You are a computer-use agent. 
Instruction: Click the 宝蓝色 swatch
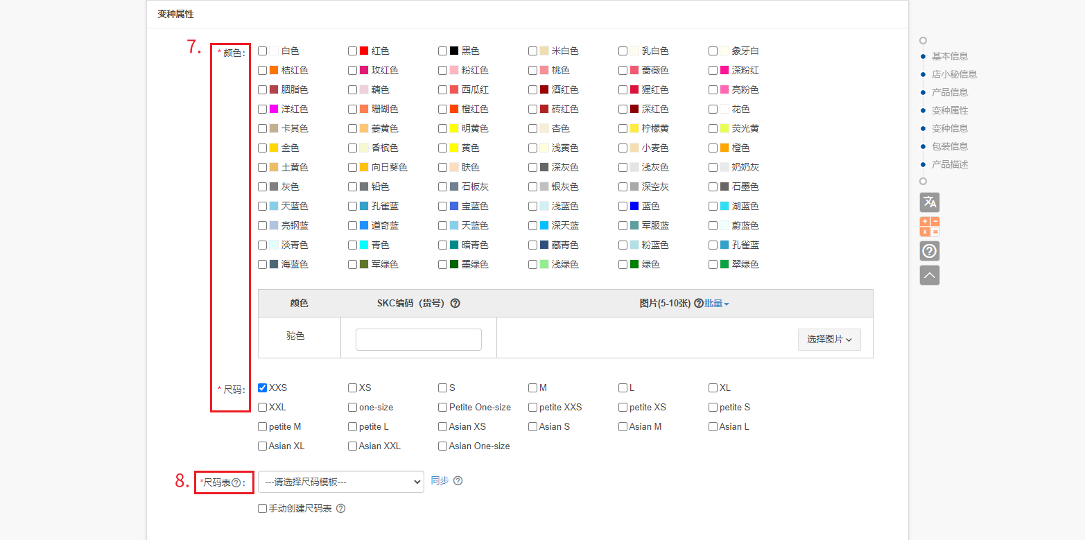click(454, 206)
